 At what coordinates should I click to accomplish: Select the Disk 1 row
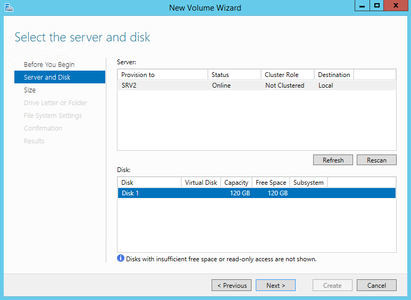256,193
